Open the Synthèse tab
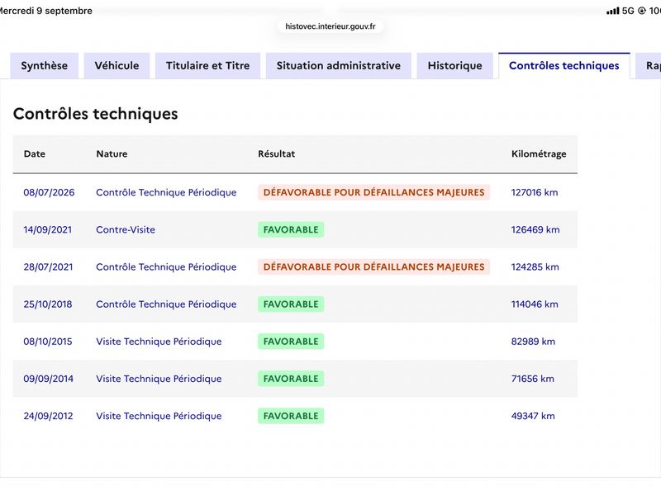Screen dimensions: 661x495 point(45,66)
